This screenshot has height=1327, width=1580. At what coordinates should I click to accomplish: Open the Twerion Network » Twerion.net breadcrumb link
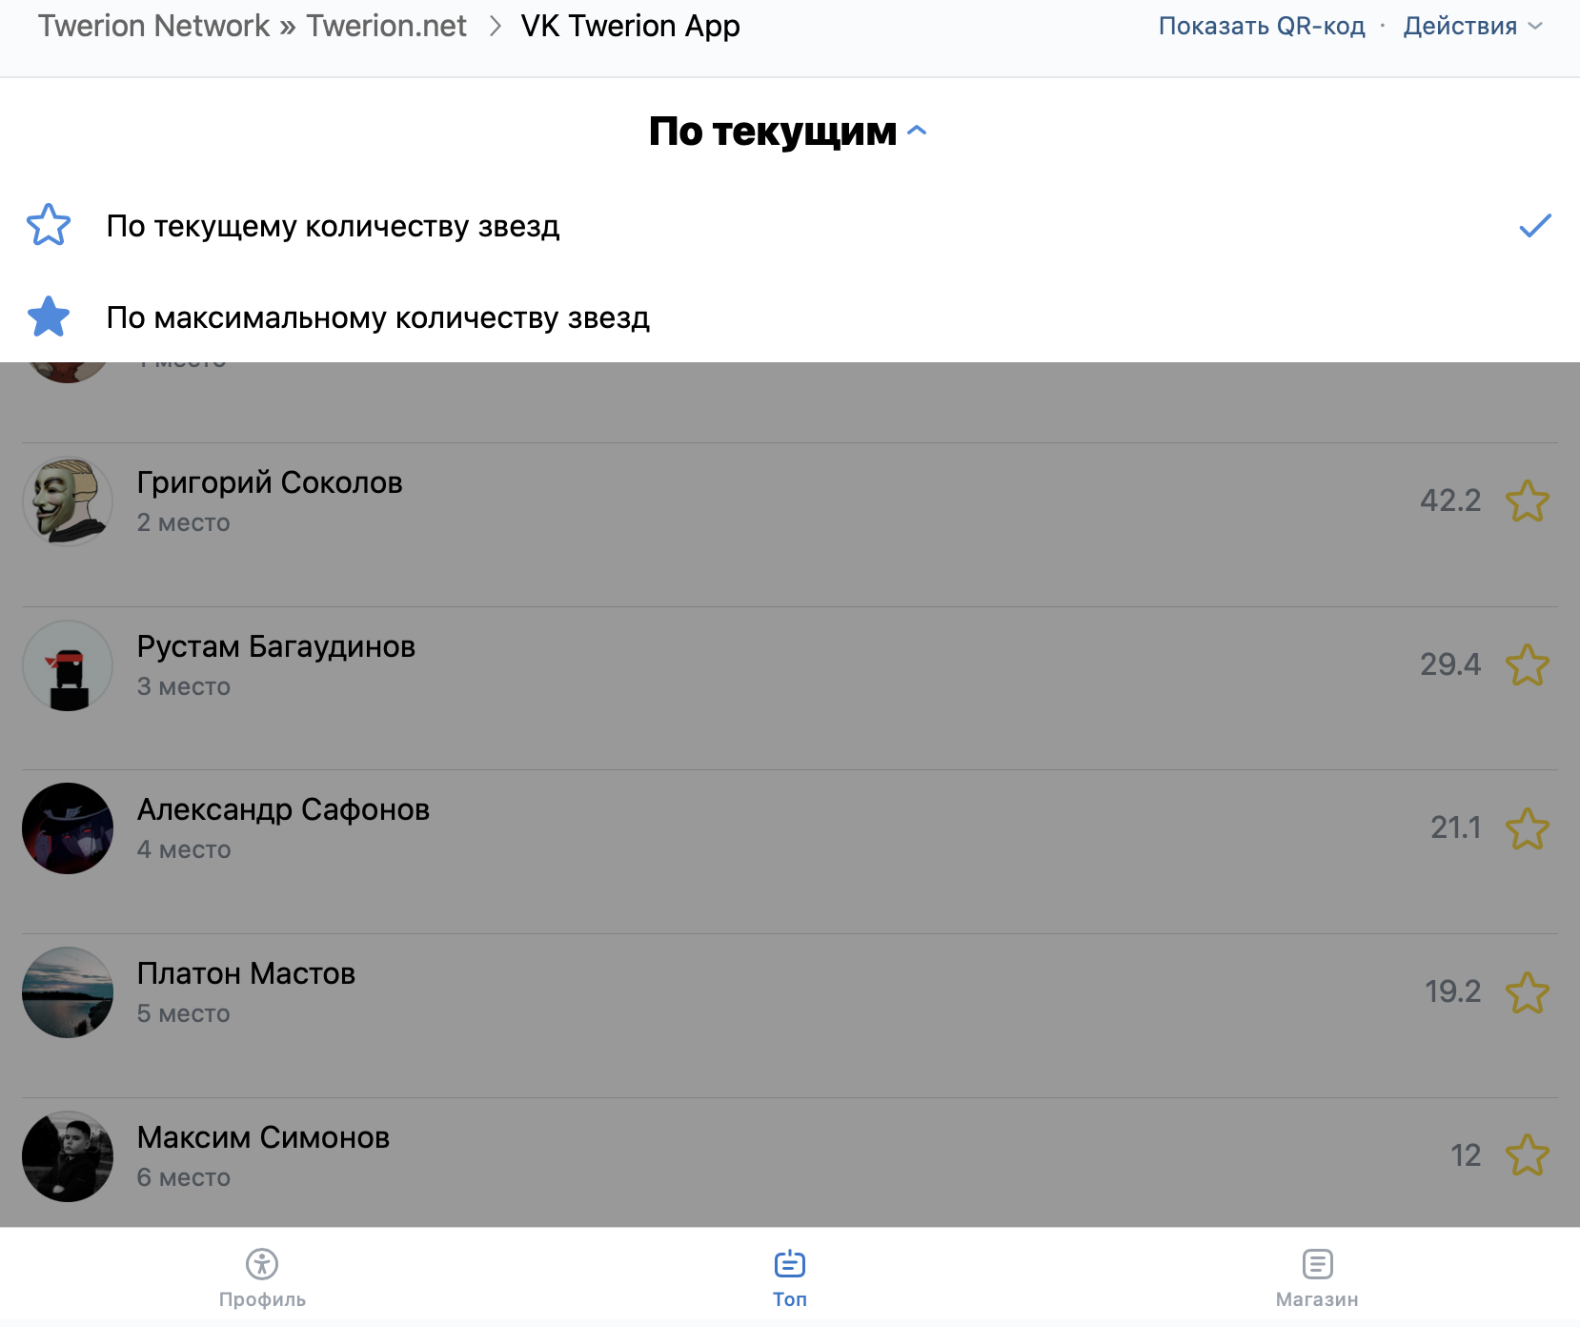click(x=253, y=26)
